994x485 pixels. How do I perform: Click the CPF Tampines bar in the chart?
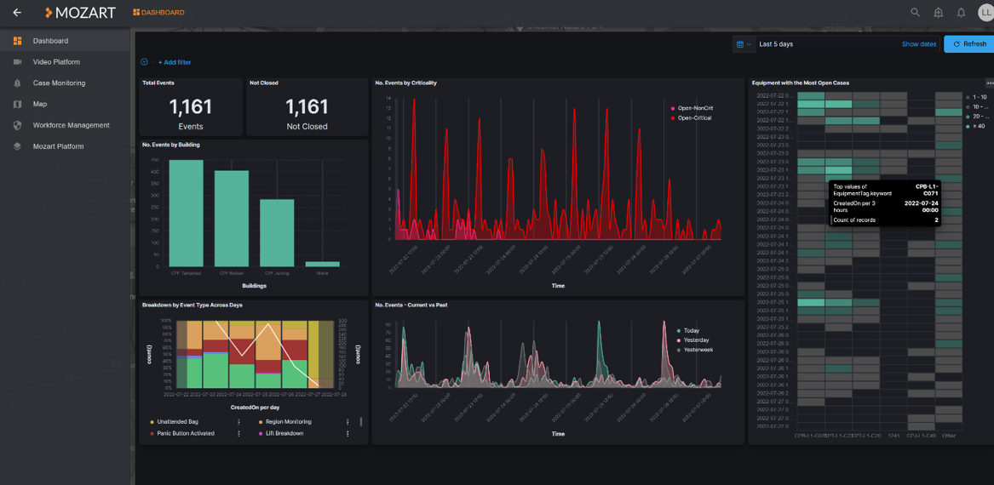click(x=187, y=213)
